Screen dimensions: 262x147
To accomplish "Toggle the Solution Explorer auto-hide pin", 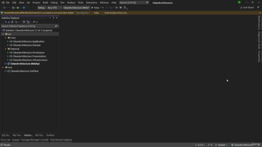I will (54, 18).
